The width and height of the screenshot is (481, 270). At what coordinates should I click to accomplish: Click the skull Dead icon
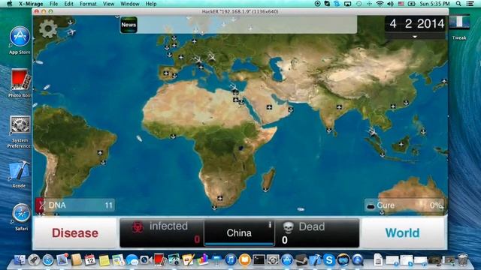288,227
